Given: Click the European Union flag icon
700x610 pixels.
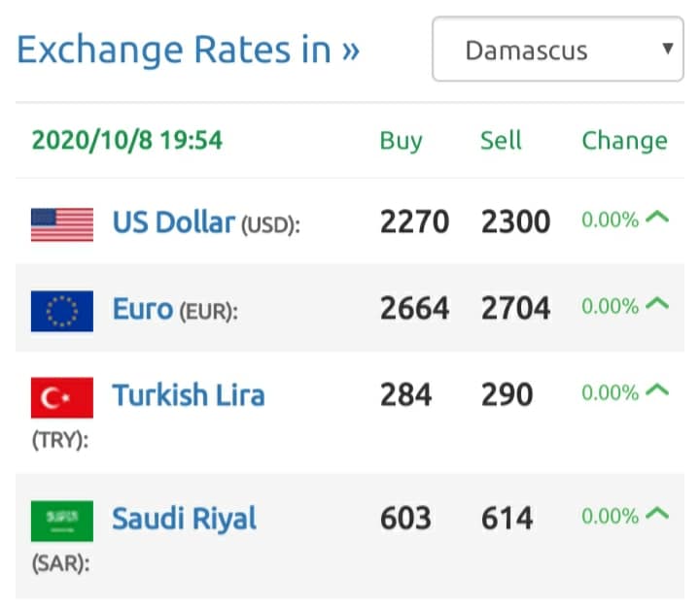Looking at the screenshot, I should (x=62, y=311).
